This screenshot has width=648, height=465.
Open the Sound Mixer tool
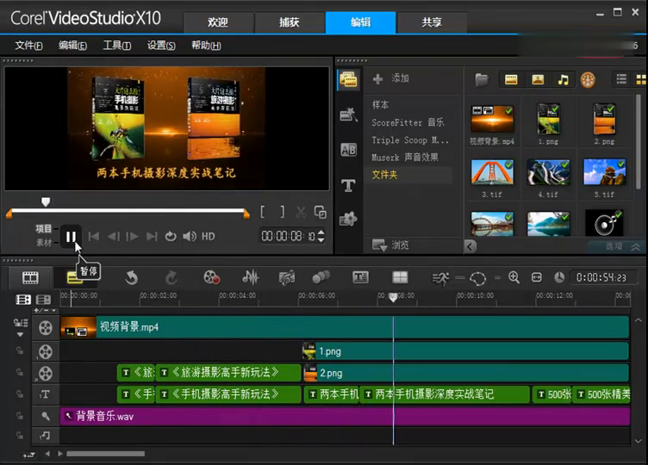tap(250, 277)
